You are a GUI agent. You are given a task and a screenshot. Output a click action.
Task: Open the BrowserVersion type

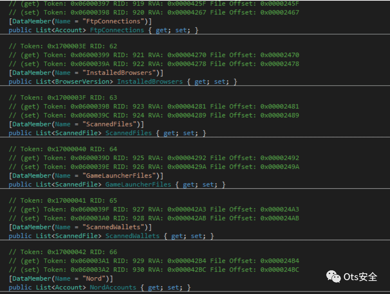click(82, 82)
